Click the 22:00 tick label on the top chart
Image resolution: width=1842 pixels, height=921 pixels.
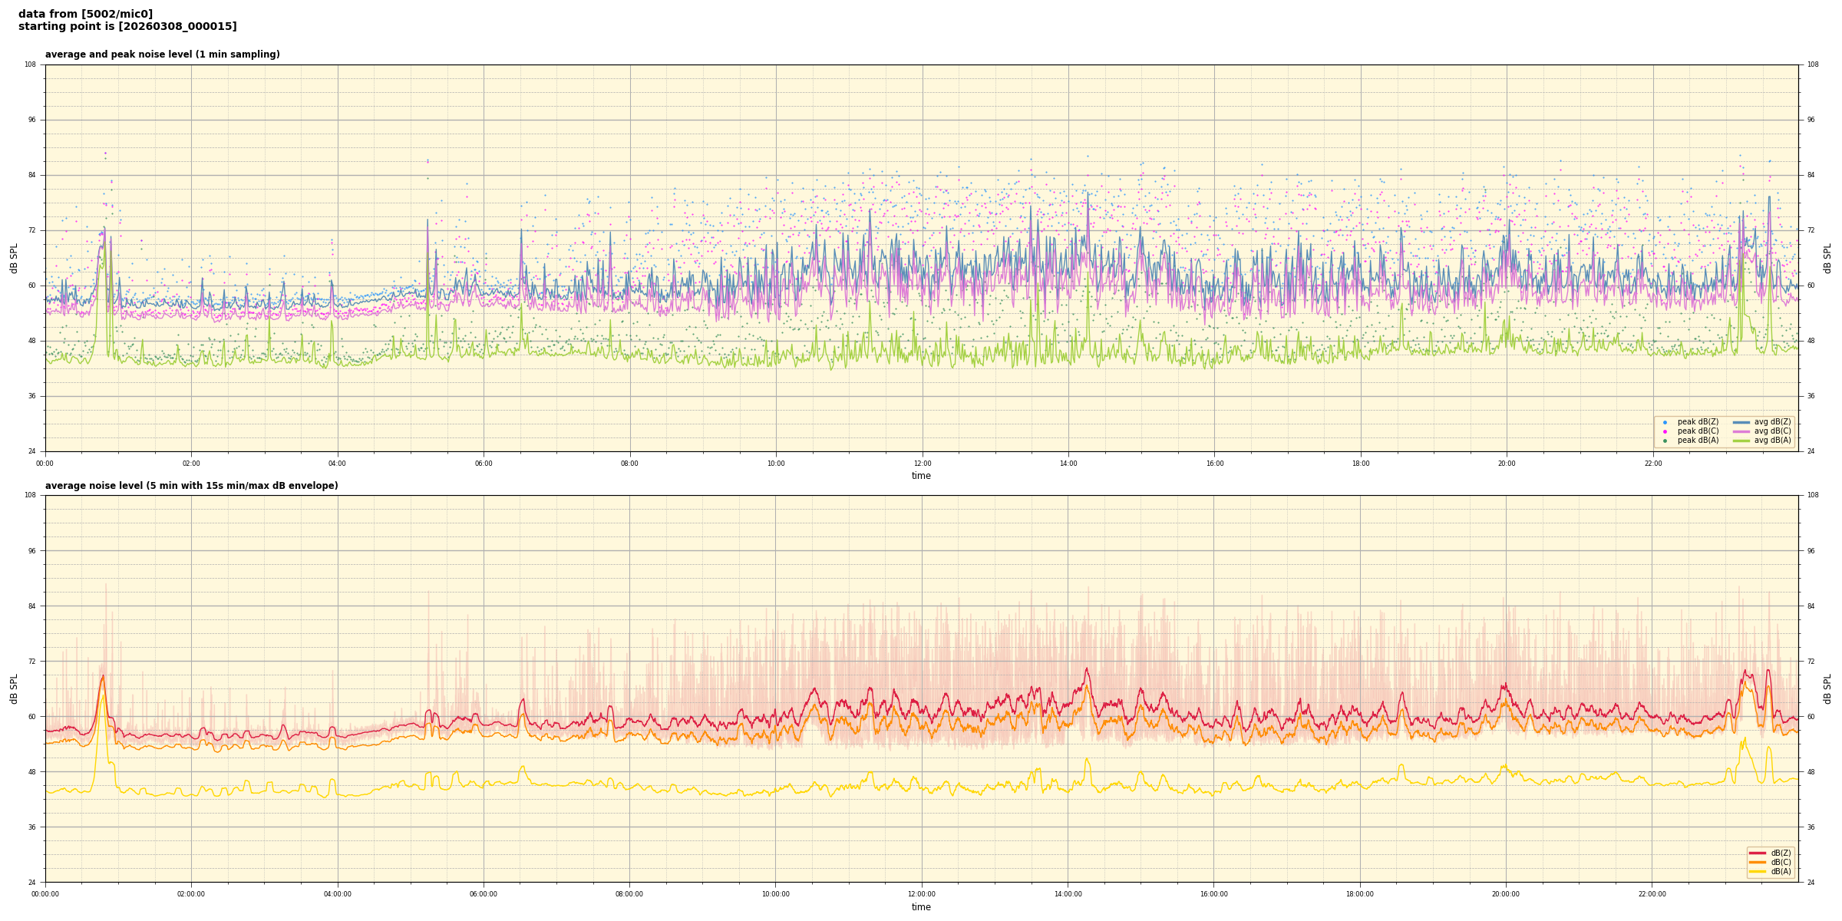click(x=1653, y=464)
